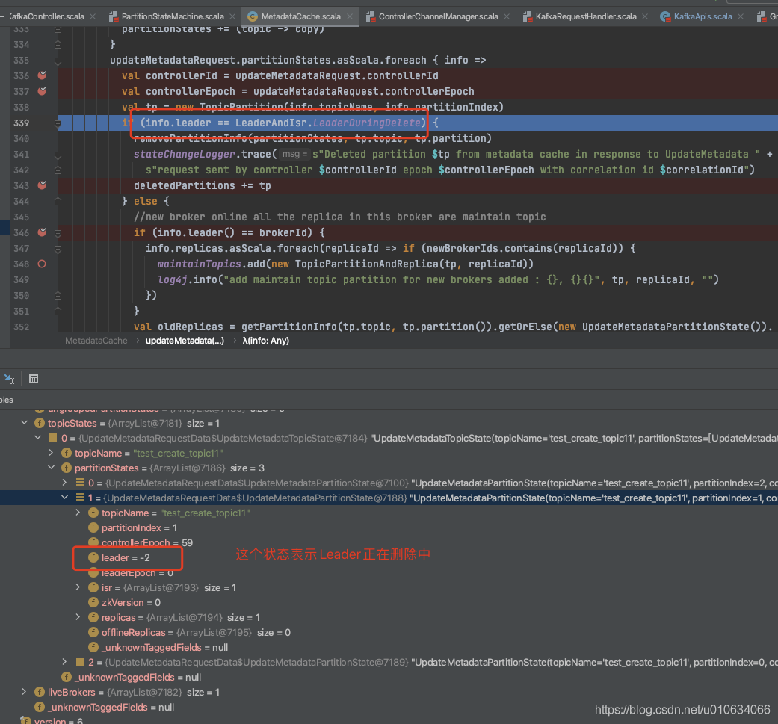
Task: Close the ControllerChannelManager.scala tab
Action: (x=506, y=16)
